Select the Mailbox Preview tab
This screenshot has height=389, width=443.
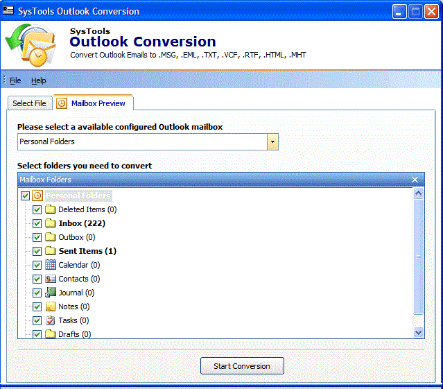[x=93, y=103]
